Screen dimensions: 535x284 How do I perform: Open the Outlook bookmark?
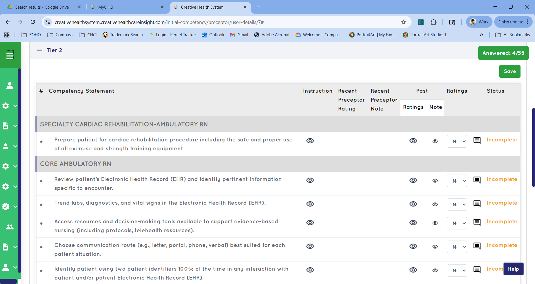(x=213, y=35)
